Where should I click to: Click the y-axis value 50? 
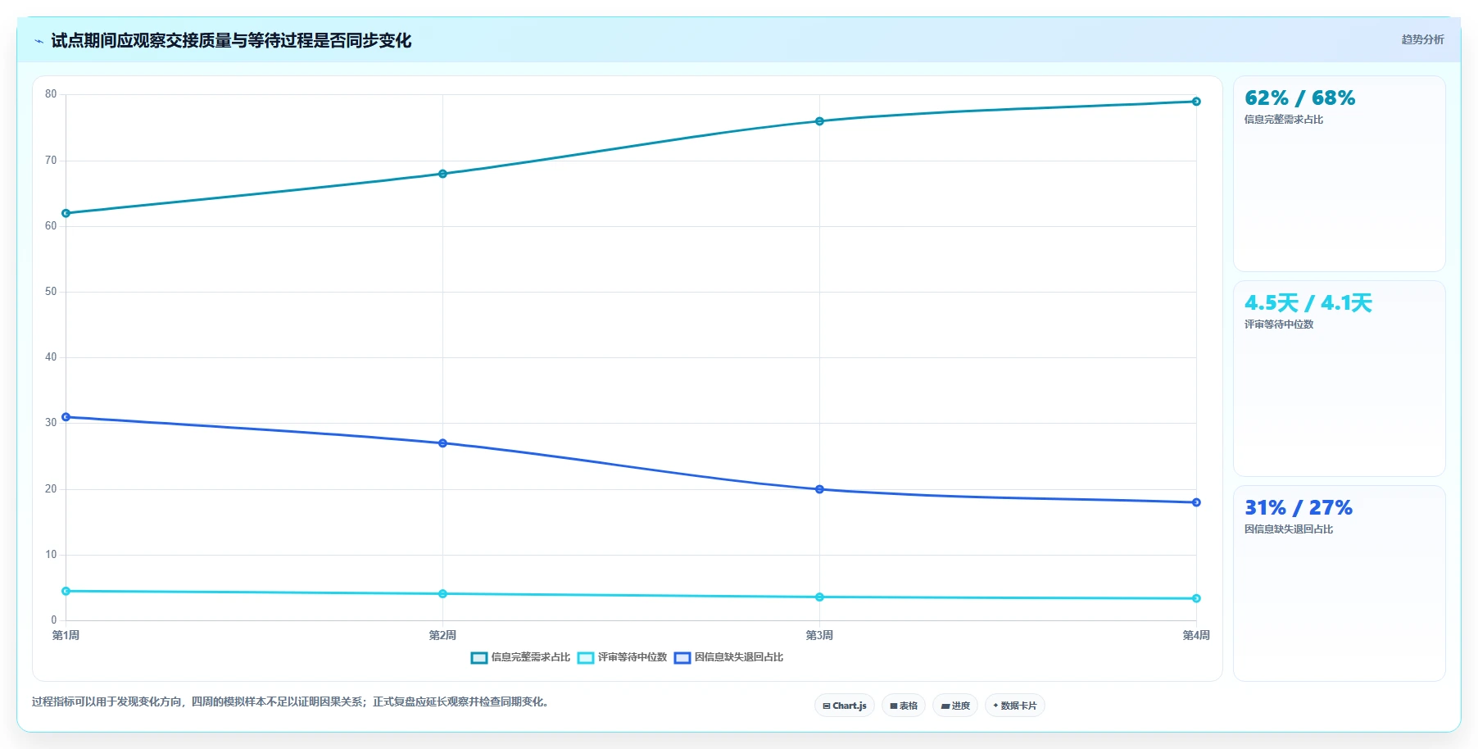coord(51,292)
